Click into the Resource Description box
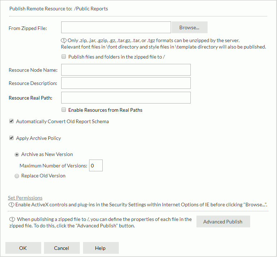 (126, 83)
